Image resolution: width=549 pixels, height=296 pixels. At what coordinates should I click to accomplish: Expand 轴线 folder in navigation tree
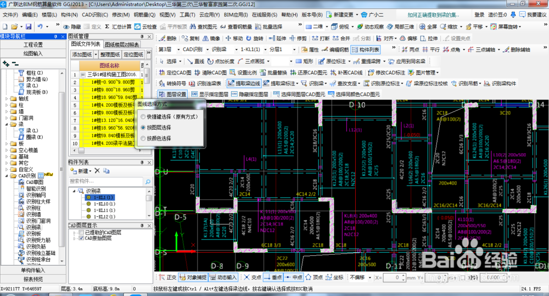coord(6,98)
